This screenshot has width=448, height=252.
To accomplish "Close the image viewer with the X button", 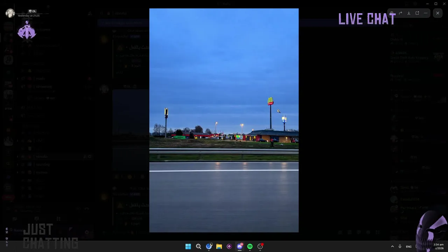I will [437, 13].
